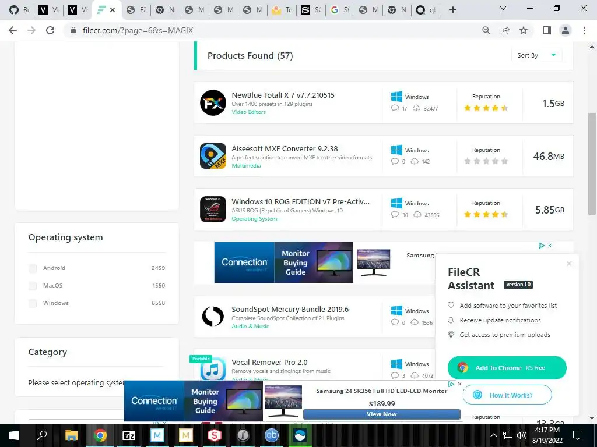The image size is (597, 447).
Task: Open the taskbar search magnifier
Action: pyautogui.click(x=42, y=435)
